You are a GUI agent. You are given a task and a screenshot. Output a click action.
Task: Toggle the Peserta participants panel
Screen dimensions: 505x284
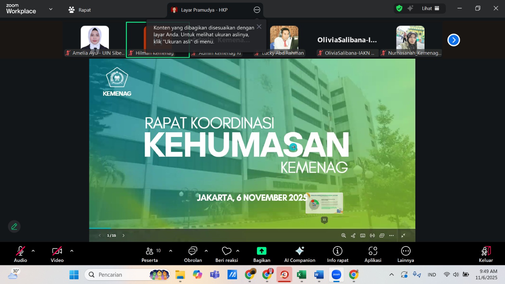tap(150, 254)
